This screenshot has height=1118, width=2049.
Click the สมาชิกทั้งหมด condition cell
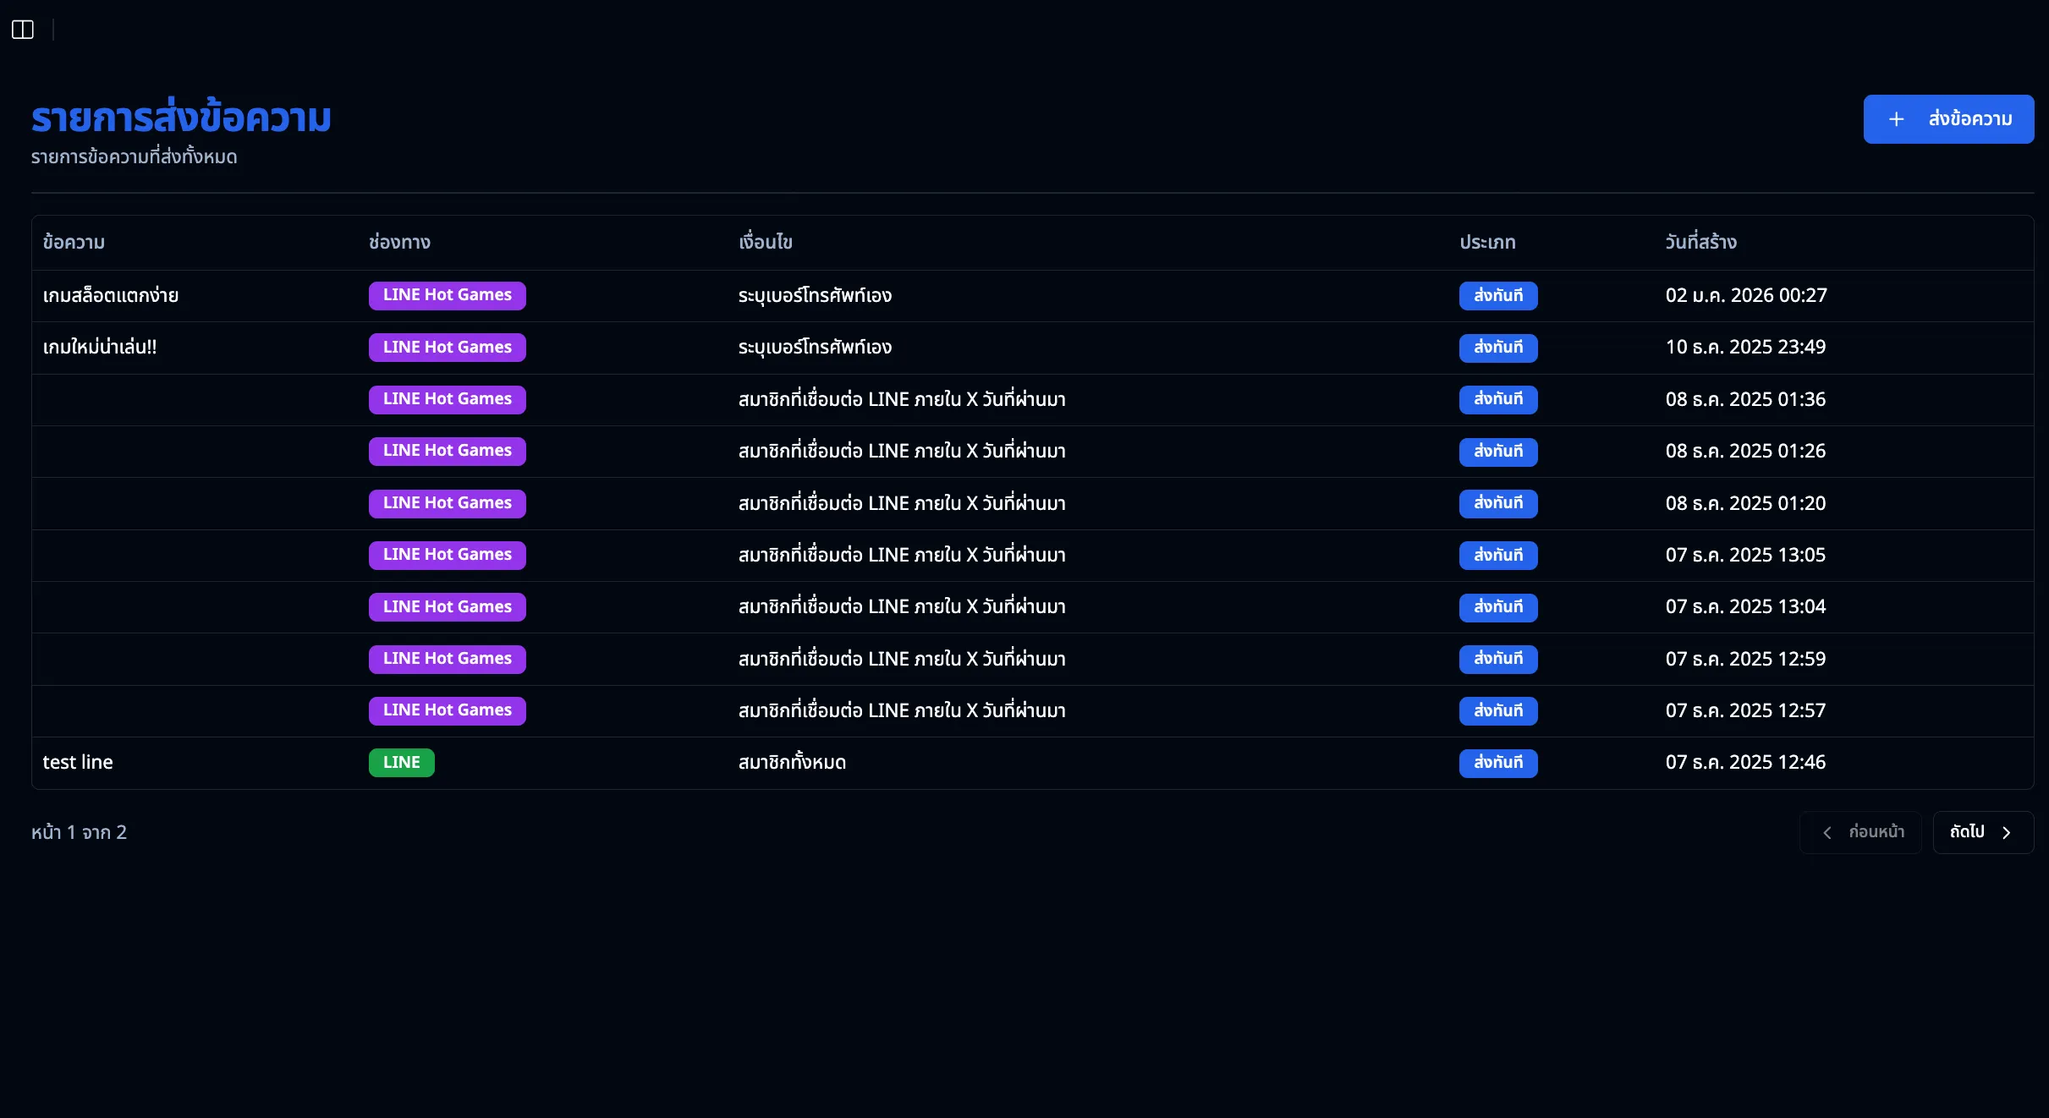[x=792, y=762]
